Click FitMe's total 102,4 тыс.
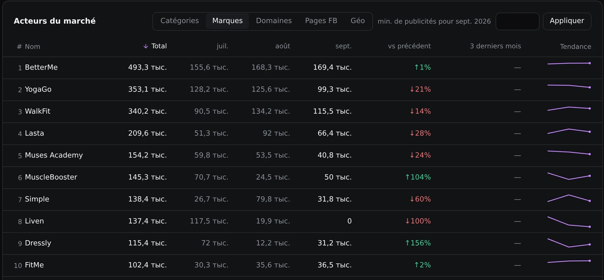 click(x=147, y=265)
